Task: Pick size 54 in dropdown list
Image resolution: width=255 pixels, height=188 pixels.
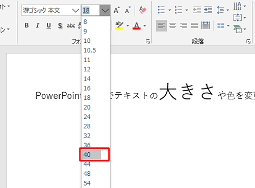Action: coord(96,183)
